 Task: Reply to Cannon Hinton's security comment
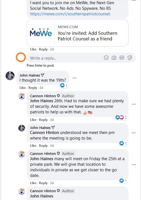(x=43, y=120)
